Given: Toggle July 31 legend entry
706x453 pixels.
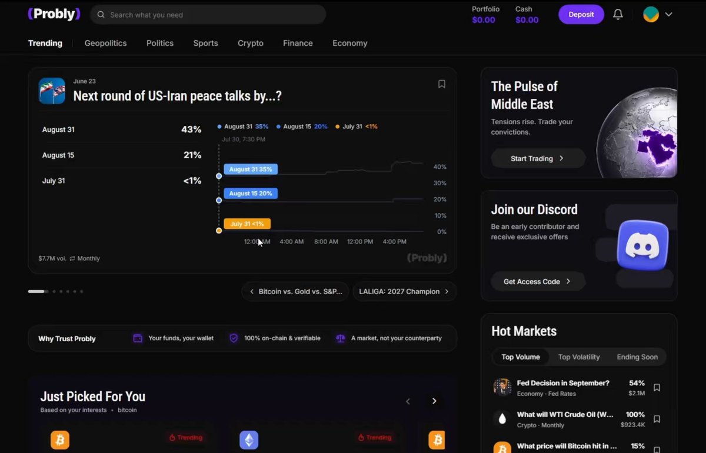Looking at the screenshot, I should coord(356,126).
